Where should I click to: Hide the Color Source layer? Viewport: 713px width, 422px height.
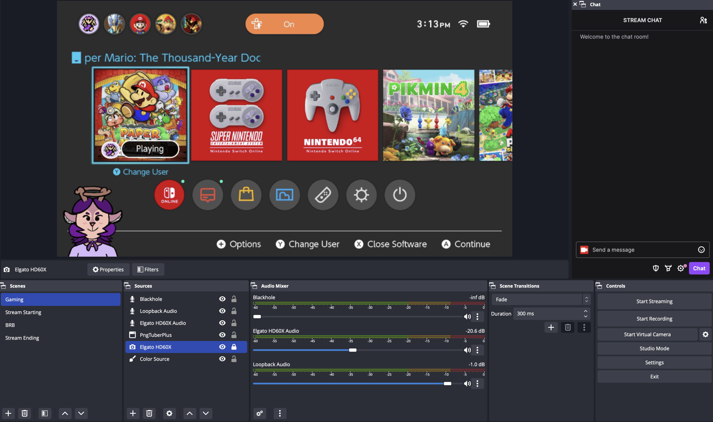tap(222, 359)
